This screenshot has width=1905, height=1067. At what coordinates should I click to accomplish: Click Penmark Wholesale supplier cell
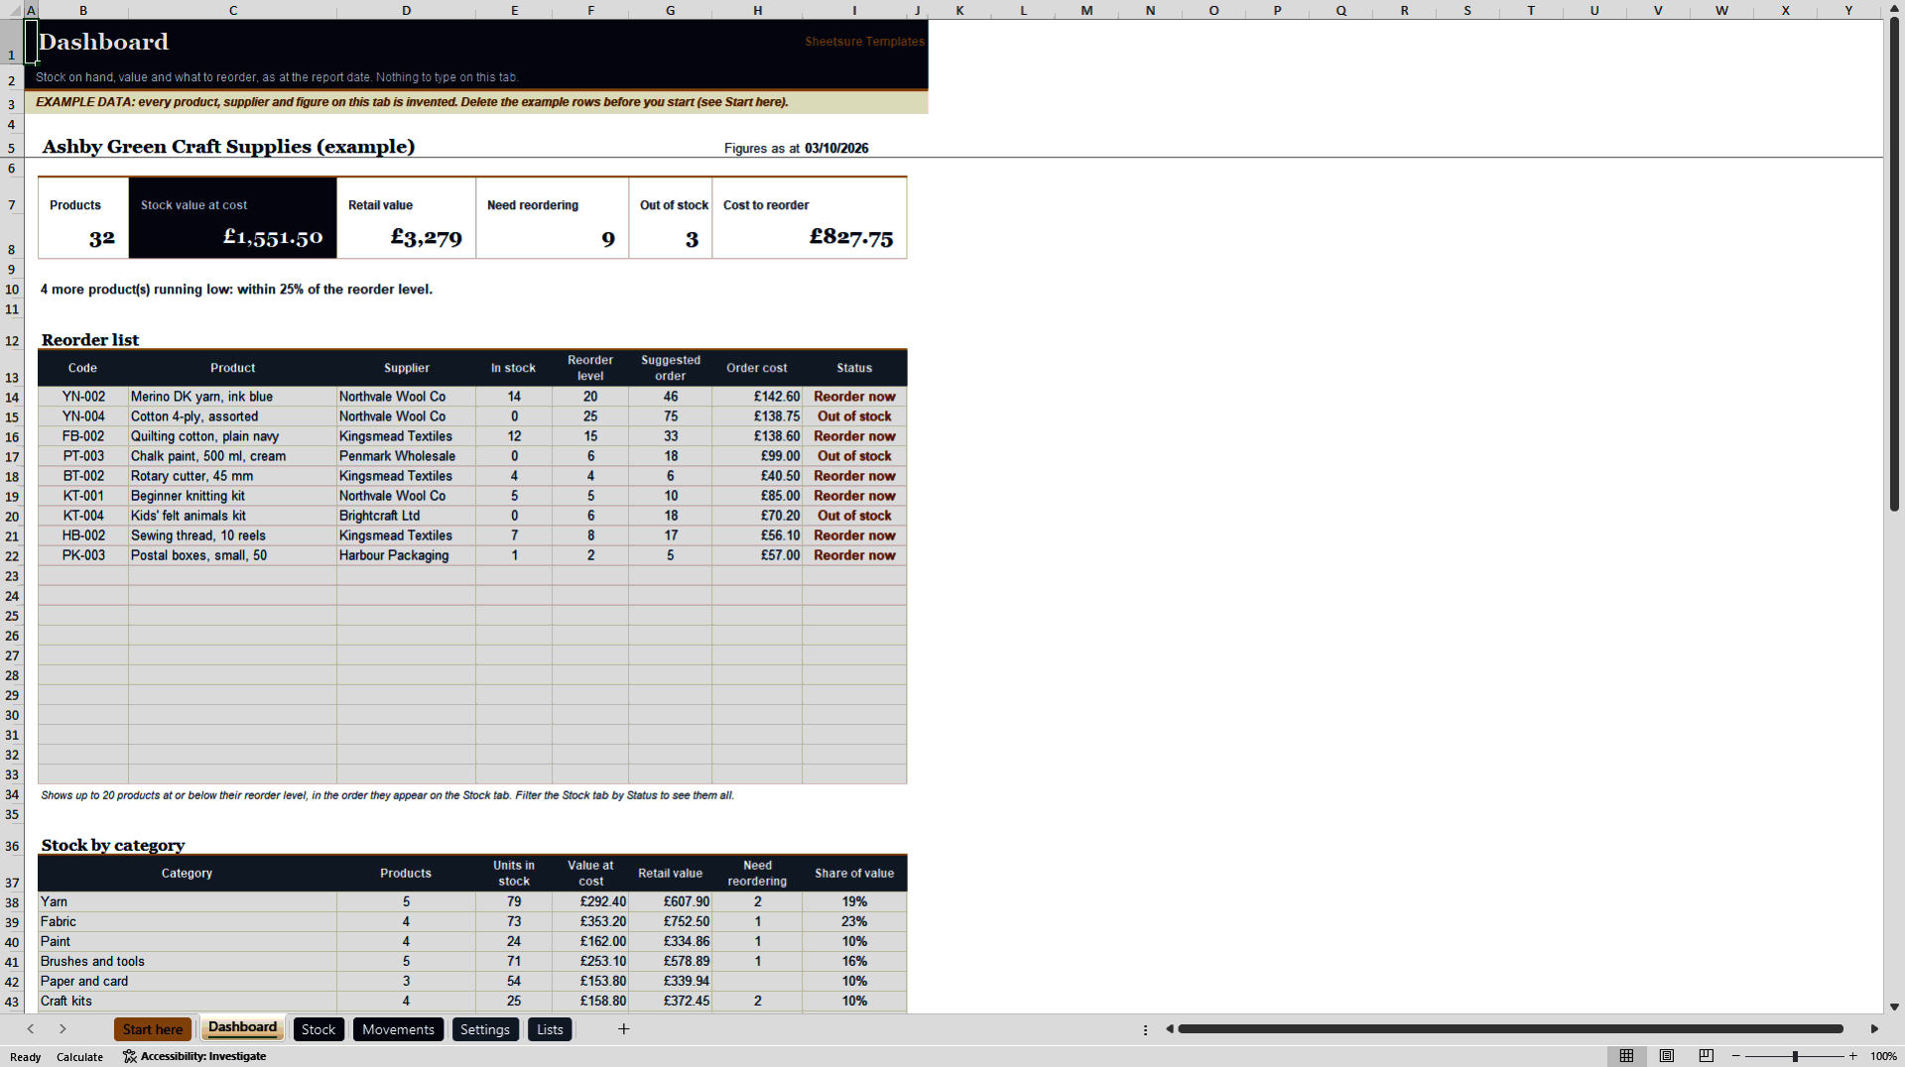point(406,456)
